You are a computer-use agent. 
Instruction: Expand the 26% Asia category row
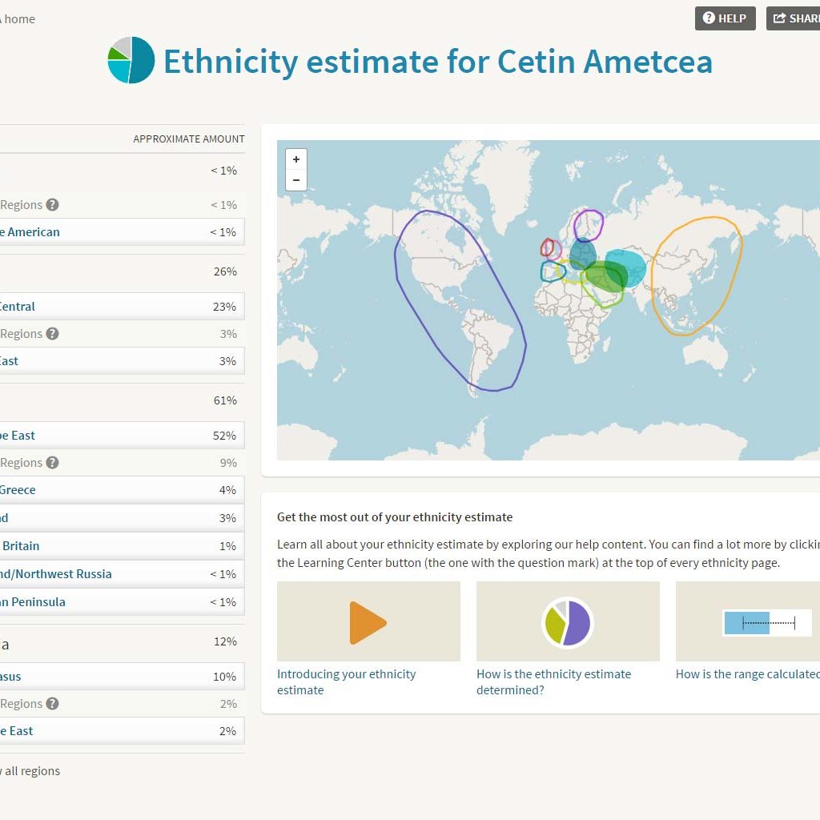pyautogui.click(x=120, y=271)
